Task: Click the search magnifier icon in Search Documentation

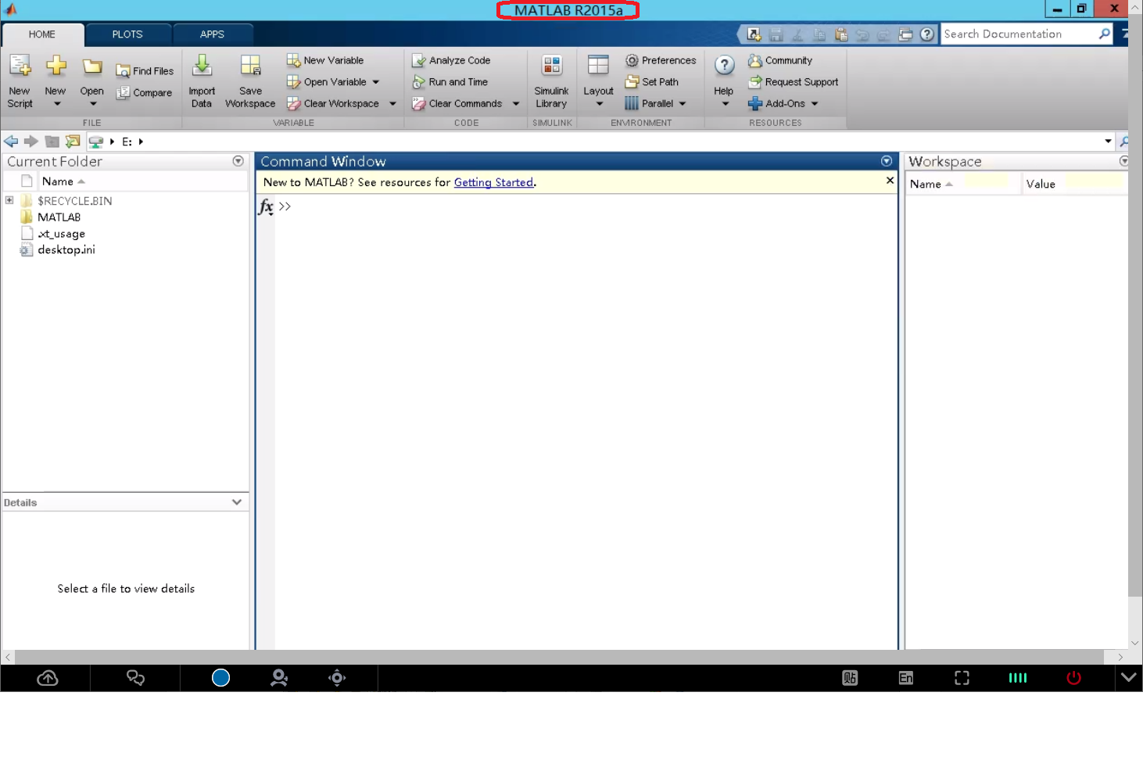Action: point(1104,34)
